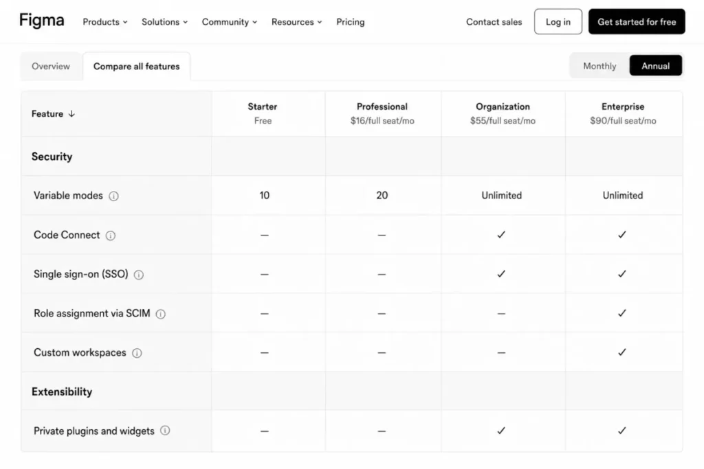Screen dimensions: 704x469
Task: Click the Code Connect row label
Action: point(67,235)
